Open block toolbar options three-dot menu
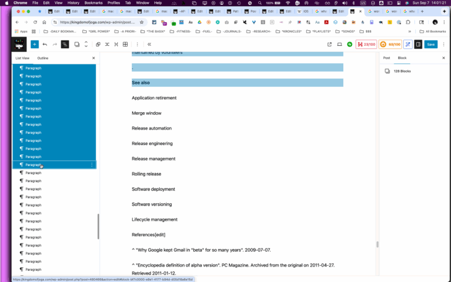The width and height of the screenshot is (451, 282). pyautogui.click(x=137, y=45)
